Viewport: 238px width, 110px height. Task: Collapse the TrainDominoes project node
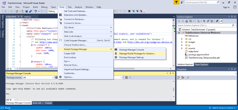[x=179, y=33]
